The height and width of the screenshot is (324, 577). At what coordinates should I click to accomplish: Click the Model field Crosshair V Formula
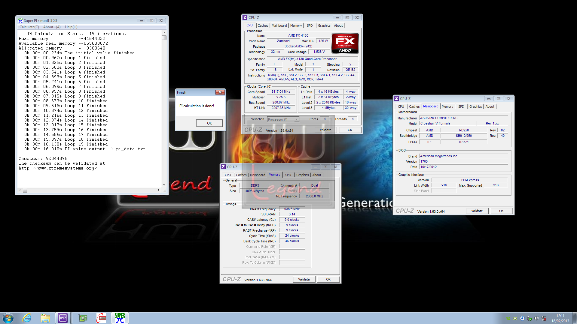coord(447,123)
